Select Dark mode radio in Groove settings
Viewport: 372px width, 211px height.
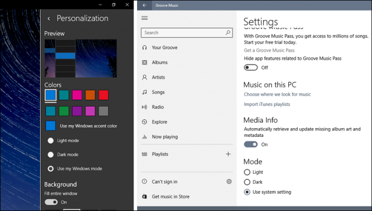click(247, 182)
